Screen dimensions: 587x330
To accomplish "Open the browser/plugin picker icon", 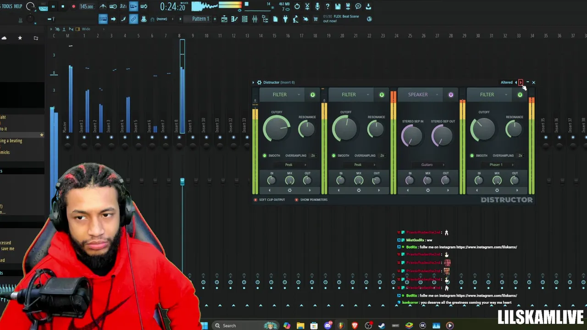I will pyautogui.click(x=265, y=19).
